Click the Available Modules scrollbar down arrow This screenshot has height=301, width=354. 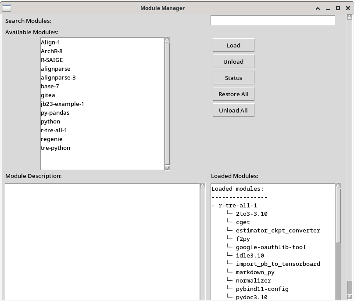(x=166, y=167)
